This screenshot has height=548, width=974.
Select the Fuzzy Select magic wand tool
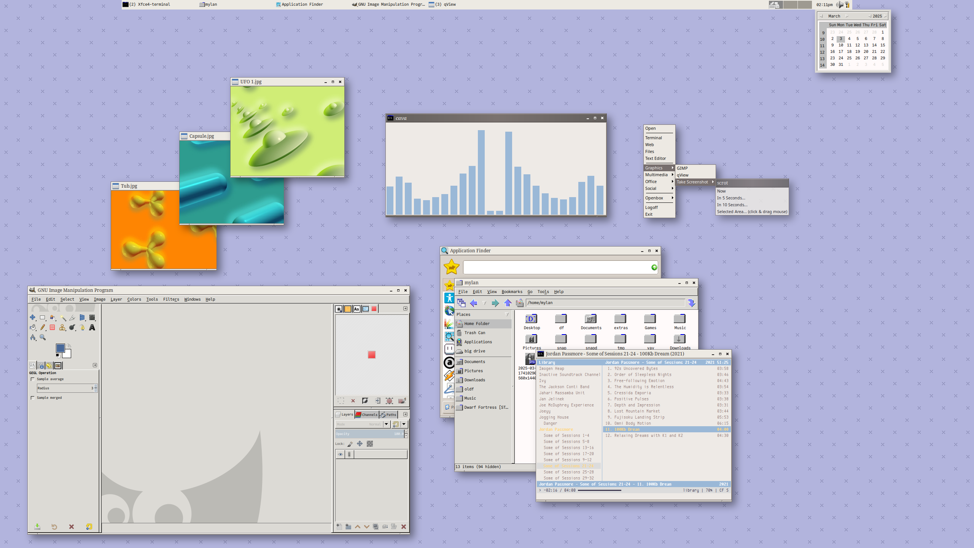coord(62,317)
